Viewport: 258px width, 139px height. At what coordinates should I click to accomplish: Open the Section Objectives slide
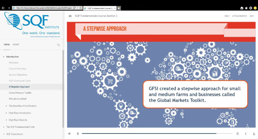point(18,75)
